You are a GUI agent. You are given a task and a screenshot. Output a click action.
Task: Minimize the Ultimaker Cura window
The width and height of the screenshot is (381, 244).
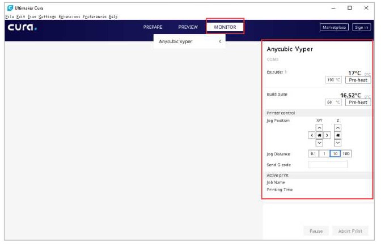(333, 8)
